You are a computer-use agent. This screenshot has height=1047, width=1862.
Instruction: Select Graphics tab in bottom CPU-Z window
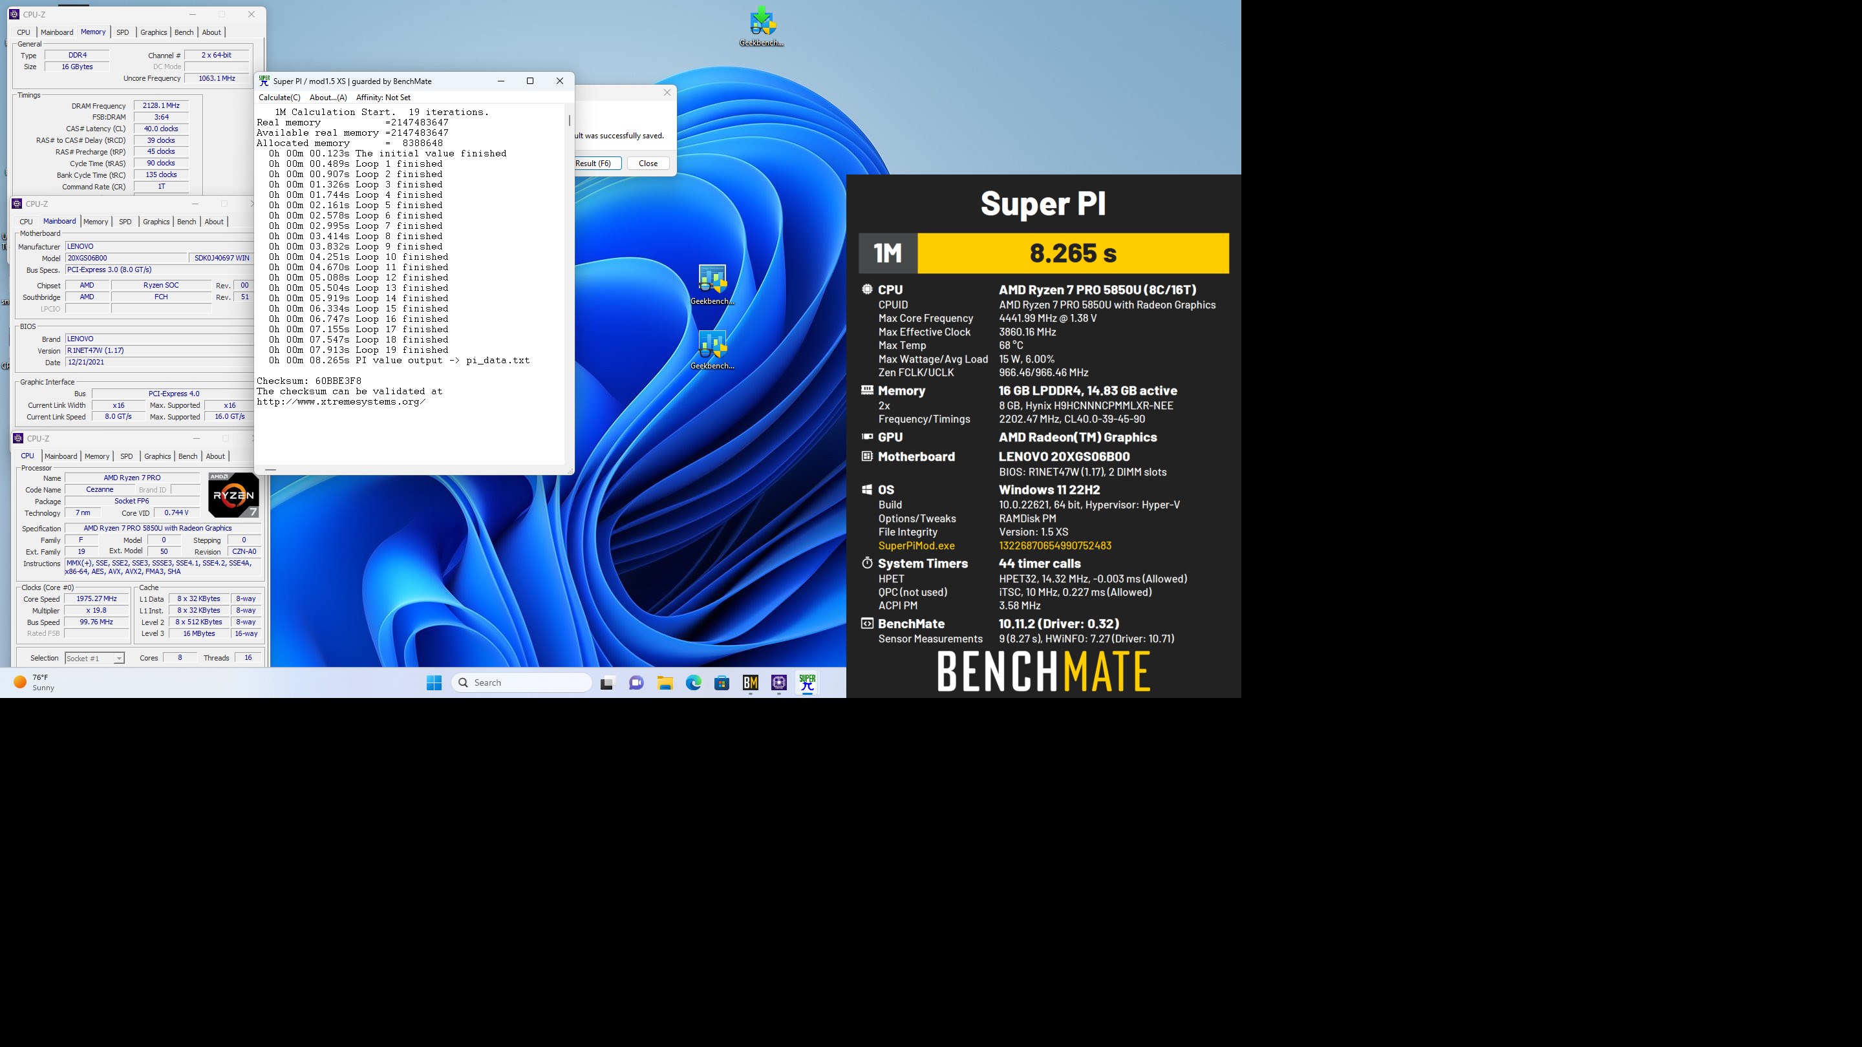158,457
